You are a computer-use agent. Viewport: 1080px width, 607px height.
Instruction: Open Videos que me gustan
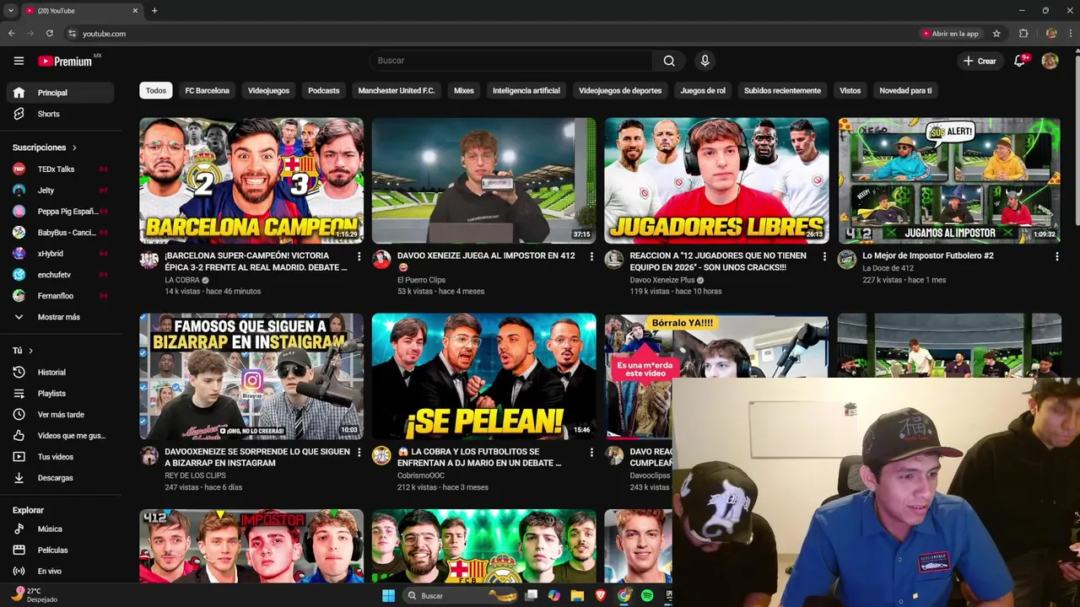pos(59,436)
